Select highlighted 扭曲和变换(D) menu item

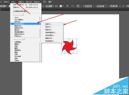(26, 24)
